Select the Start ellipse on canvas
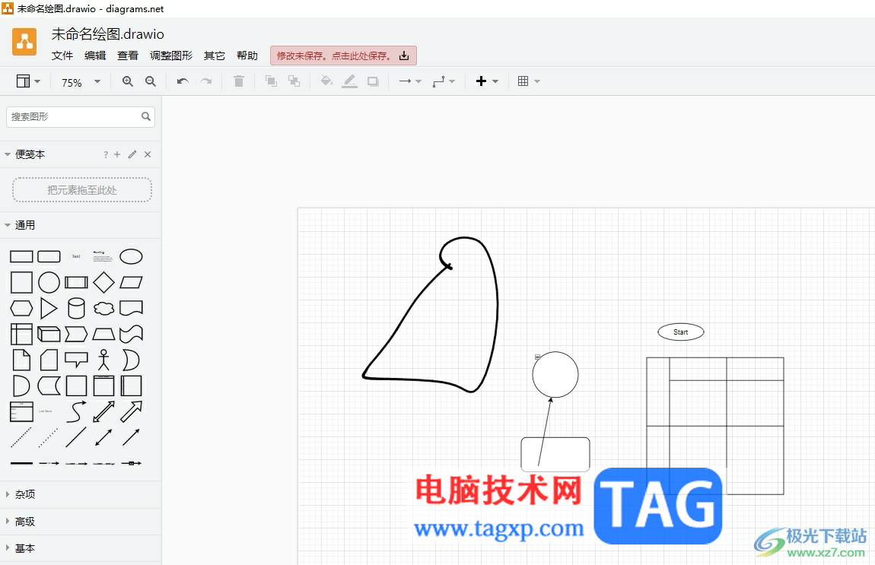 coord(681,332)
